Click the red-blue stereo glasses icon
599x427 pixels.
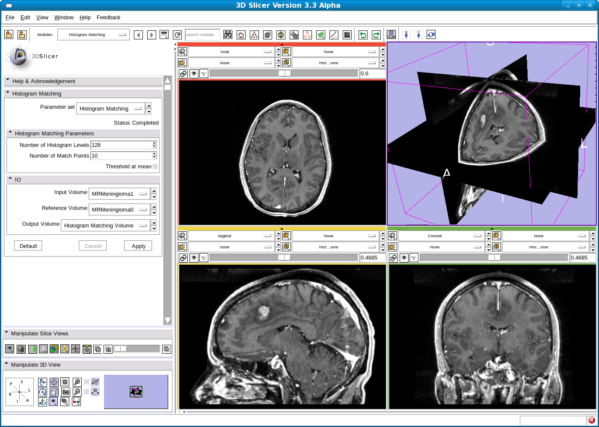[x=76, y=402]
